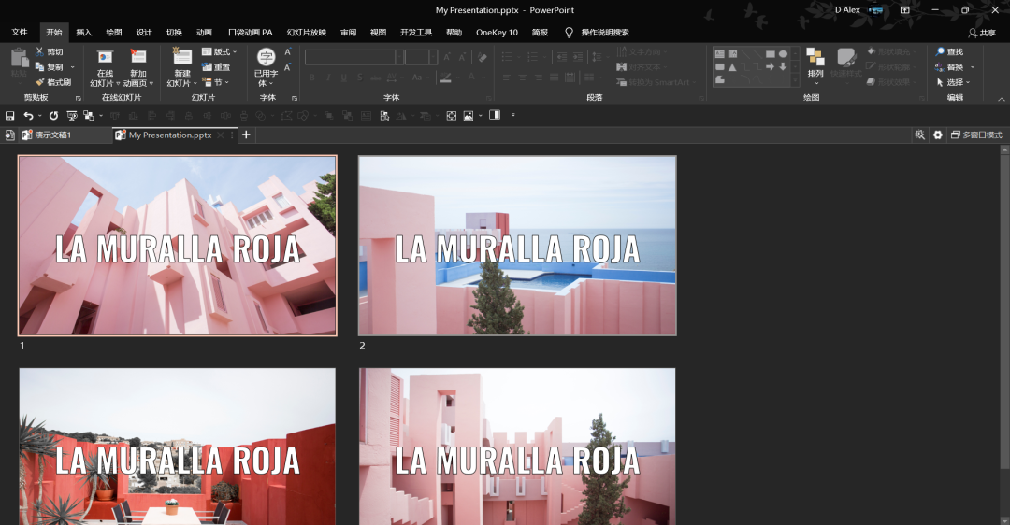
Task: Switch to the Insert (插入) tab
Action: [84, 32]
